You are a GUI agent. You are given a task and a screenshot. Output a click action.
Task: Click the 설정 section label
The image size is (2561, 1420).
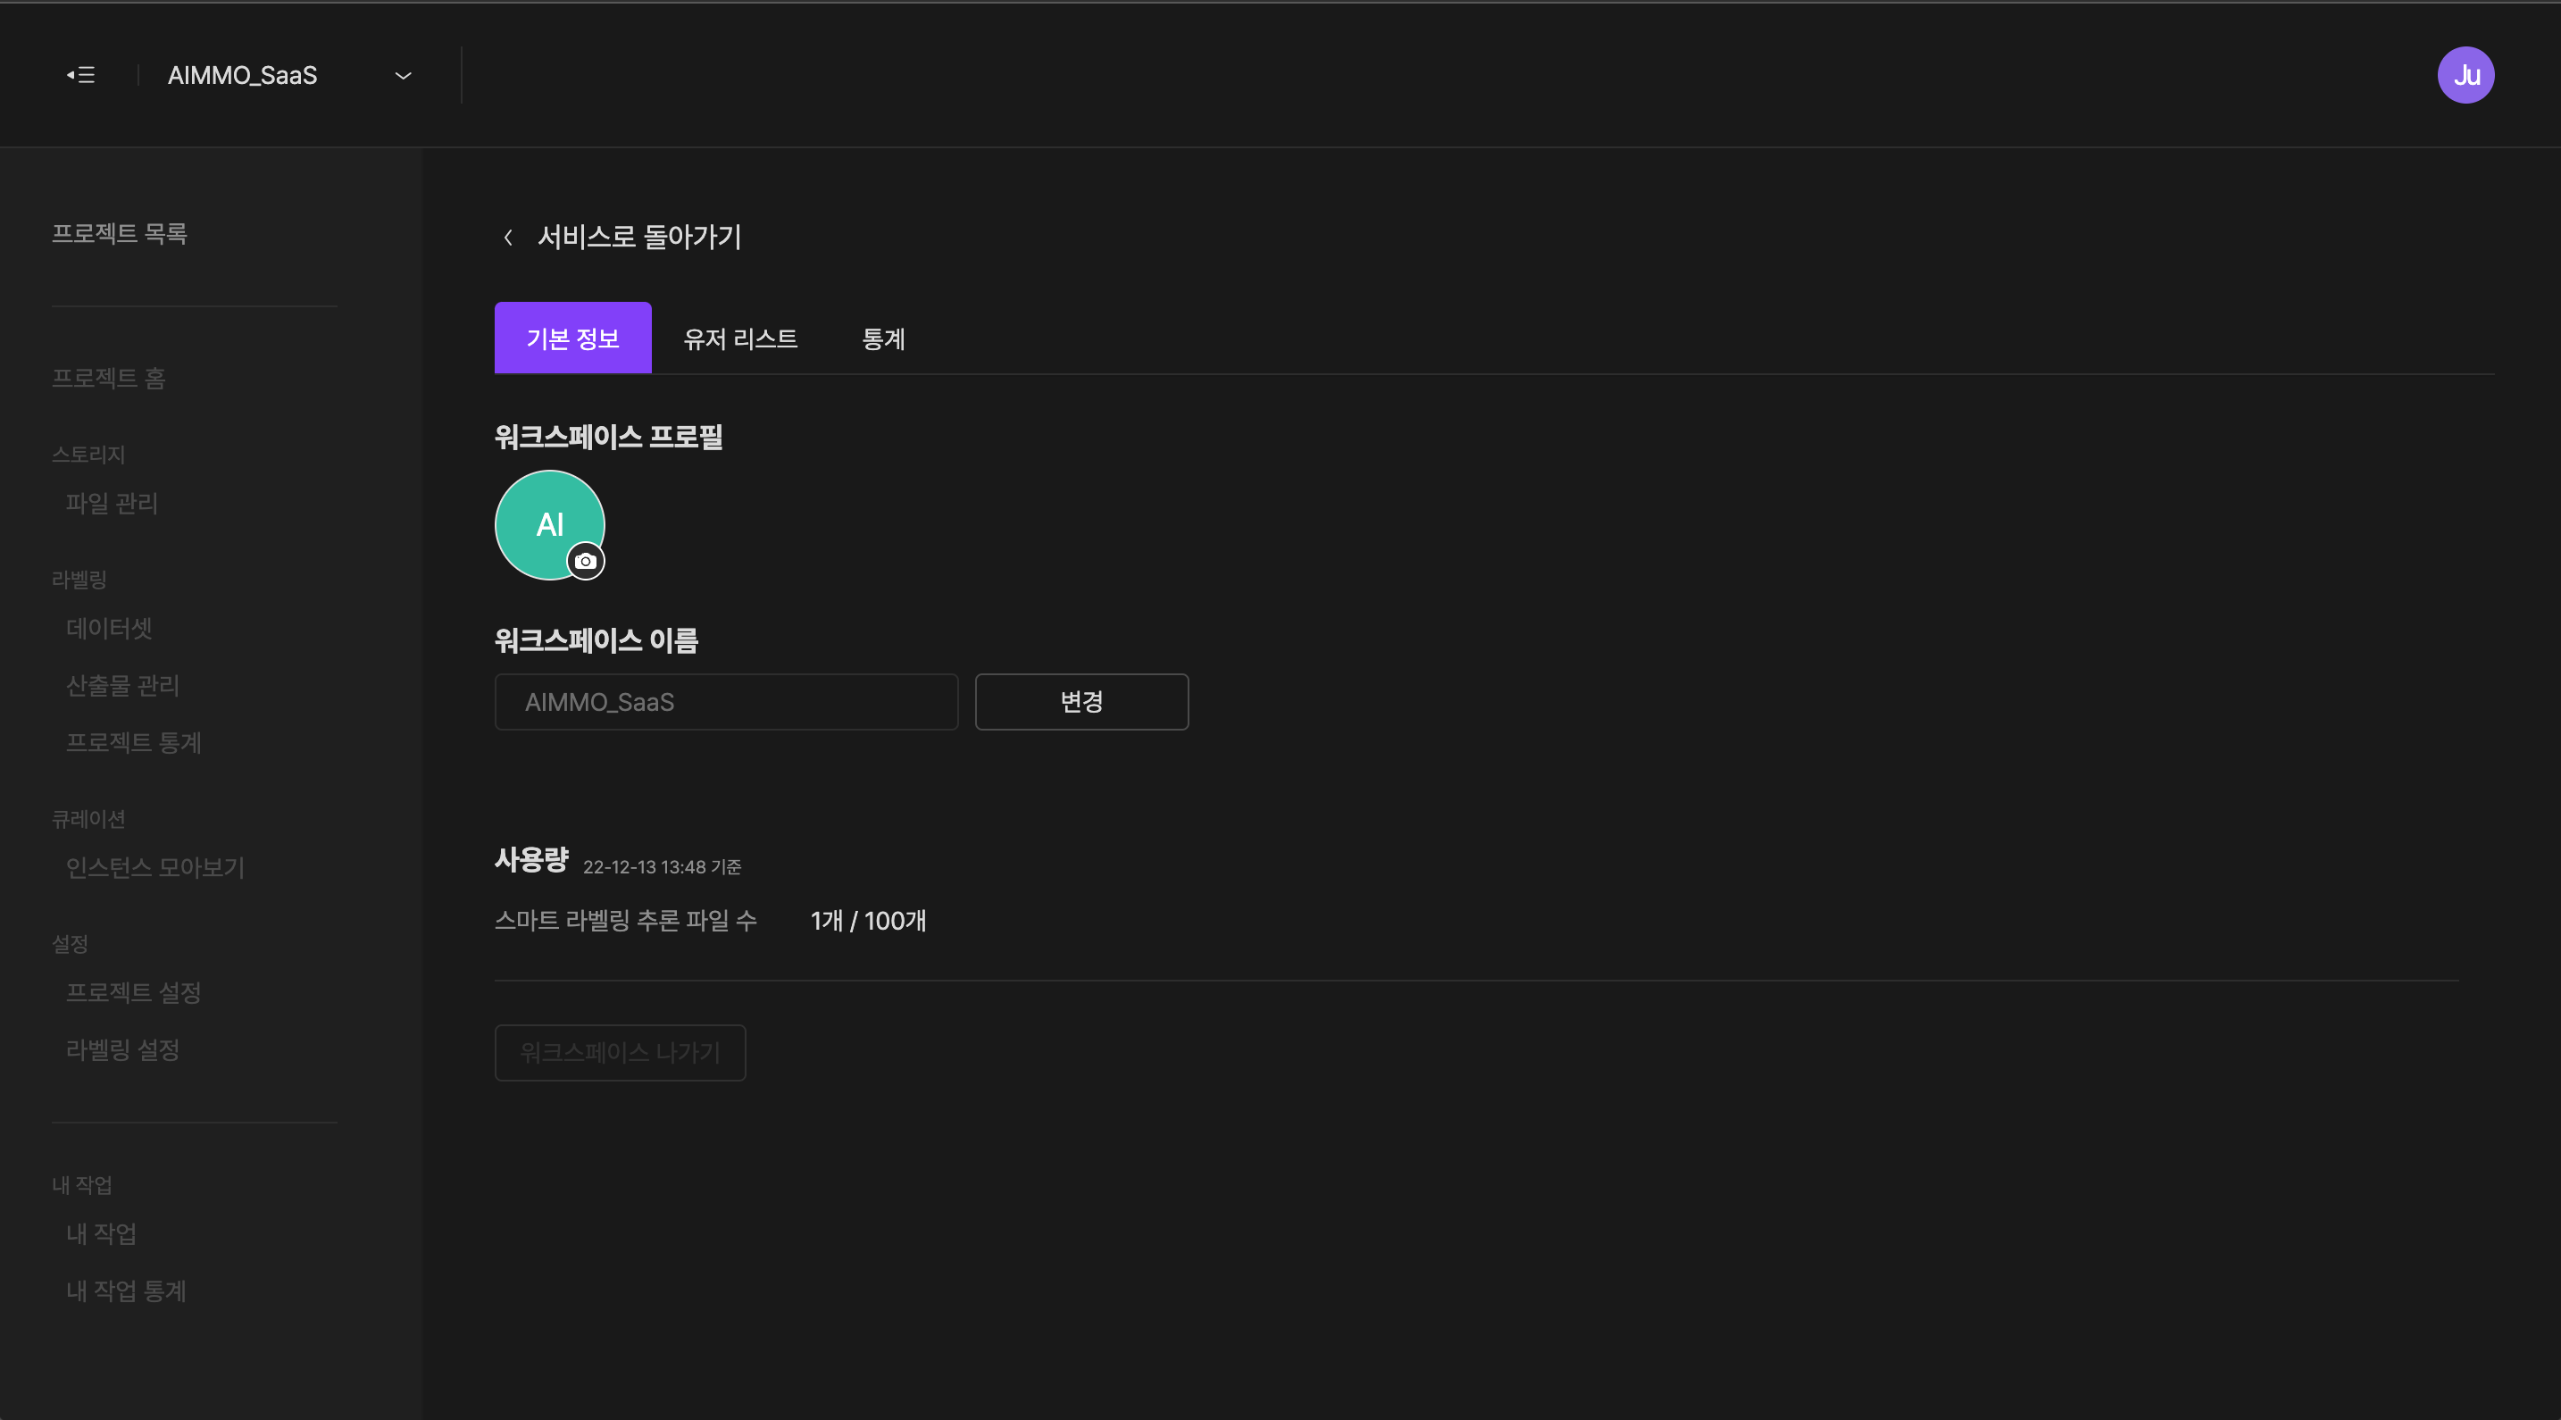(70, 944)
